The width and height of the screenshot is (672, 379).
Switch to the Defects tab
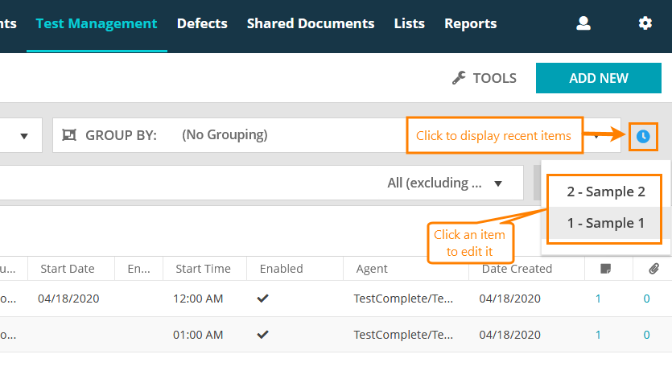tap(202, 23)
